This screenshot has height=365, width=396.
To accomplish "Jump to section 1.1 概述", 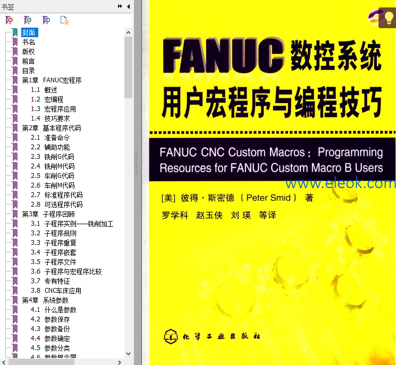I will pyautogui.click(x=44, y=90).
